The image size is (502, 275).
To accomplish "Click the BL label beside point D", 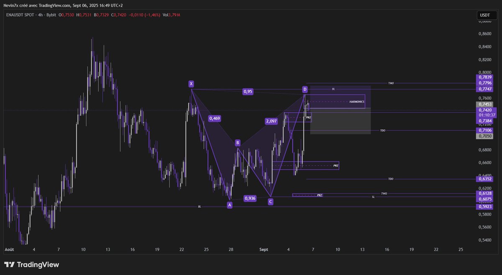I will click(x=333, y=89).
